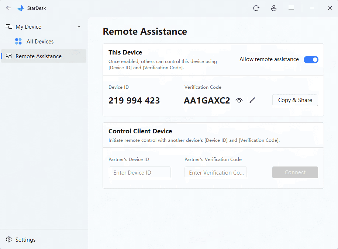Refresh the connection using the reload icon
Image resolution: width=338 pixels, height=249 pixels.
(x=256, y=8)
